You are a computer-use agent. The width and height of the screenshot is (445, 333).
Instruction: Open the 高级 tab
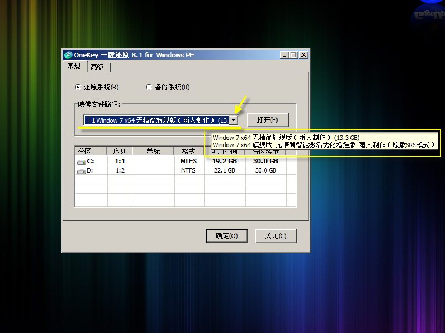click(x=97, y=67)
